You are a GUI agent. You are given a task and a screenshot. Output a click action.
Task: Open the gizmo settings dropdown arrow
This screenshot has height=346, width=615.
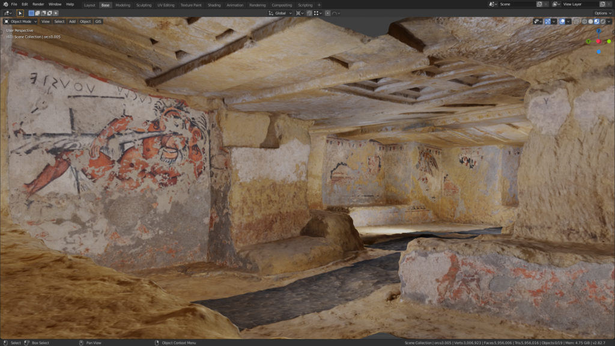coord(553,22)
